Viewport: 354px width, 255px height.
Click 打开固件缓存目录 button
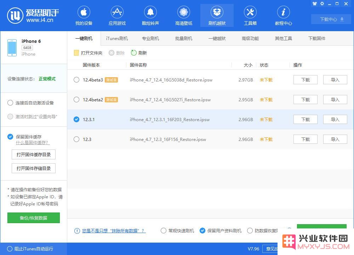[34, 154]
